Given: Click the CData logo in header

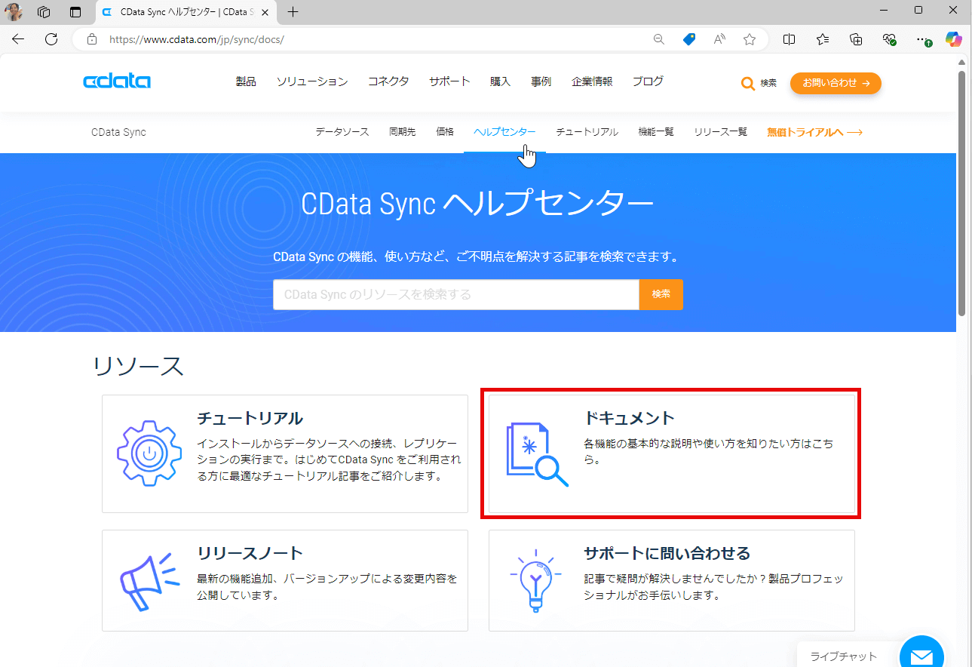Looking at the screenshot, I should tap(117, 81).
